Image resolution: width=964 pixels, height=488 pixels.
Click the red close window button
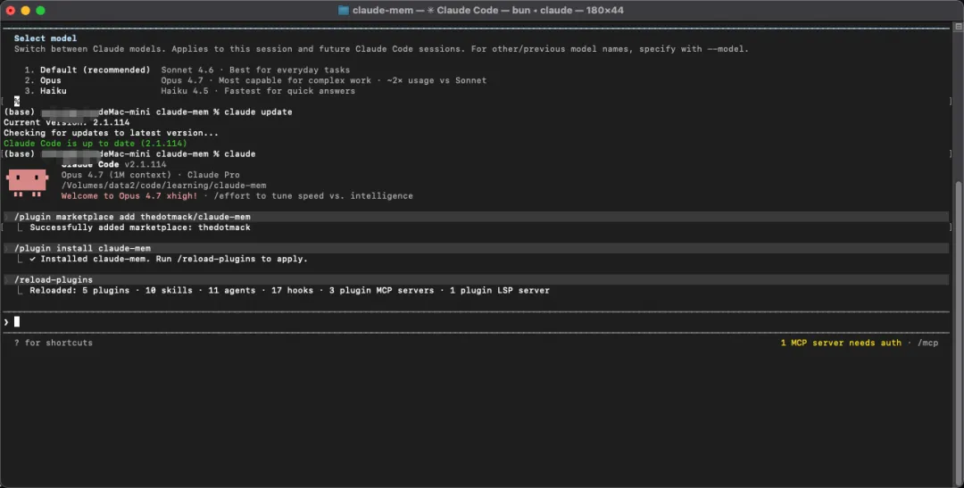11,10
